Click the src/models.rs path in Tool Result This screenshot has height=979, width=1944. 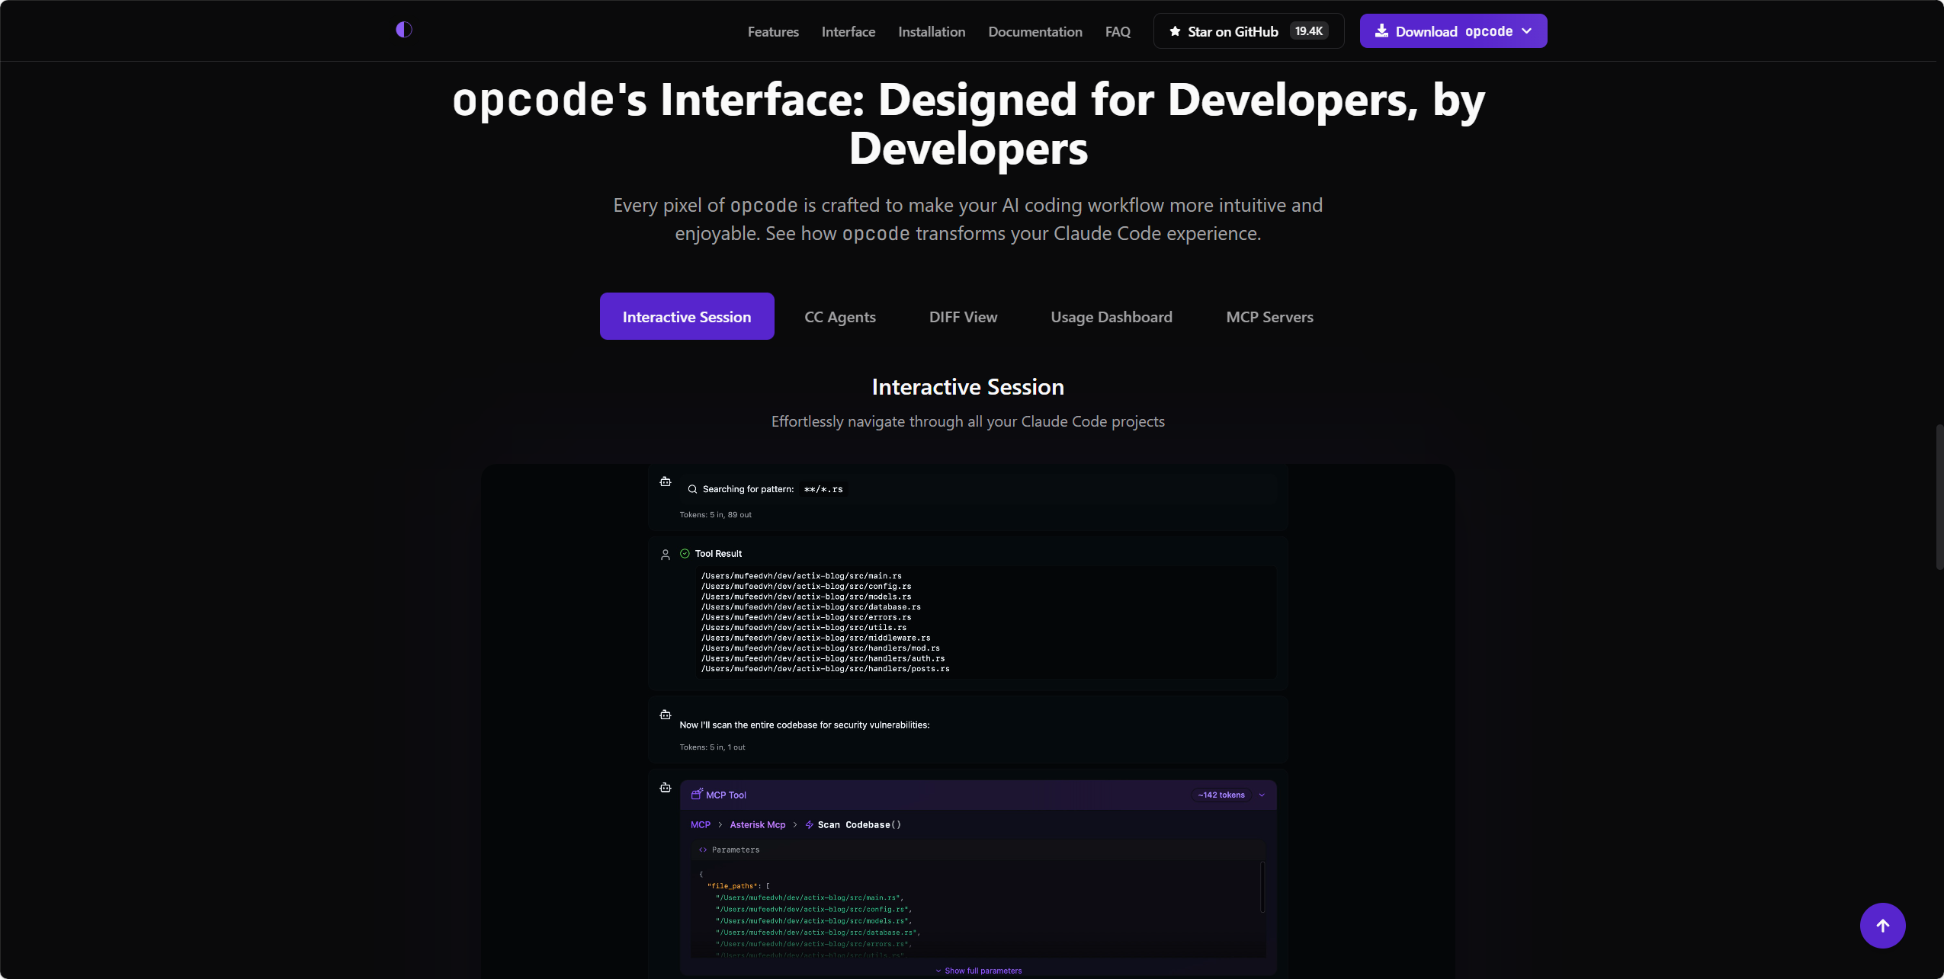coord(806,597)
